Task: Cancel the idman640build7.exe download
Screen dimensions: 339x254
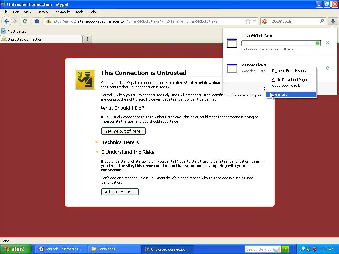Action: click(327, 43)
